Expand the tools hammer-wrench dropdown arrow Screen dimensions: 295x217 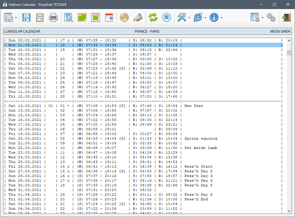[x=189, y=18]
